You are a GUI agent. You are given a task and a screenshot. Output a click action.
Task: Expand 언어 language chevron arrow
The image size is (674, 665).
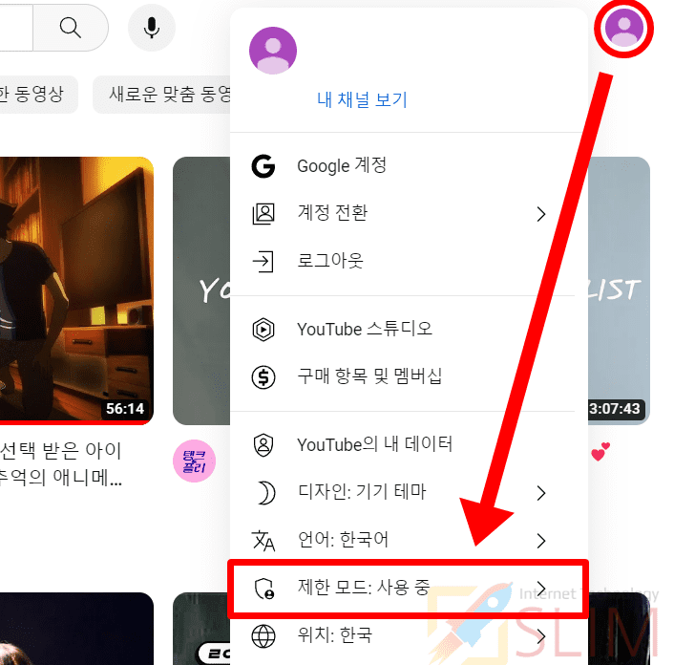pos(541,541)
